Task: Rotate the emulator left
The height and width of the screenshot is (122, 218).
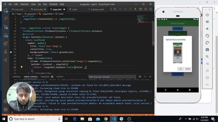Action: tap(207, 36)
